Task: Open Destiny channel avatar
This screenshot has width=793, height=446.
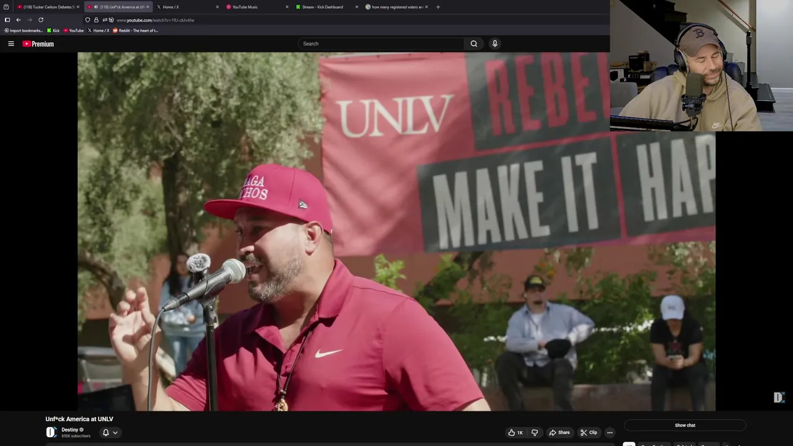Action: [51, 432]
